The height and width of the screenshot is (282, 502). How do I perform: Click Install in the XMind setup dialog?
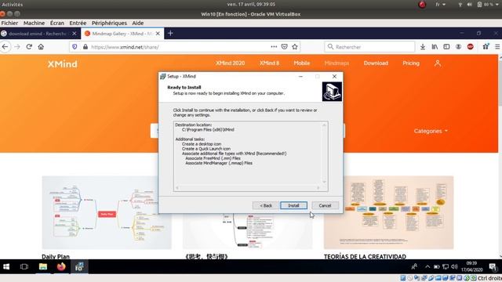(x=293, y=205)
